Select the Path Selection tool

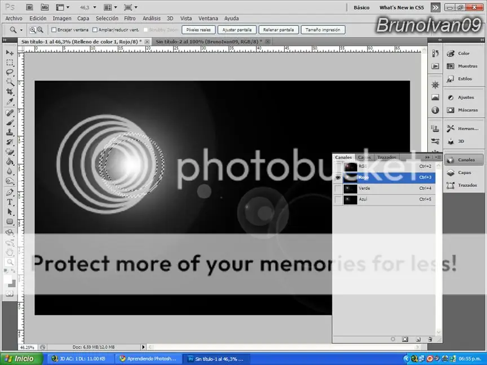(x=10, y=212)
